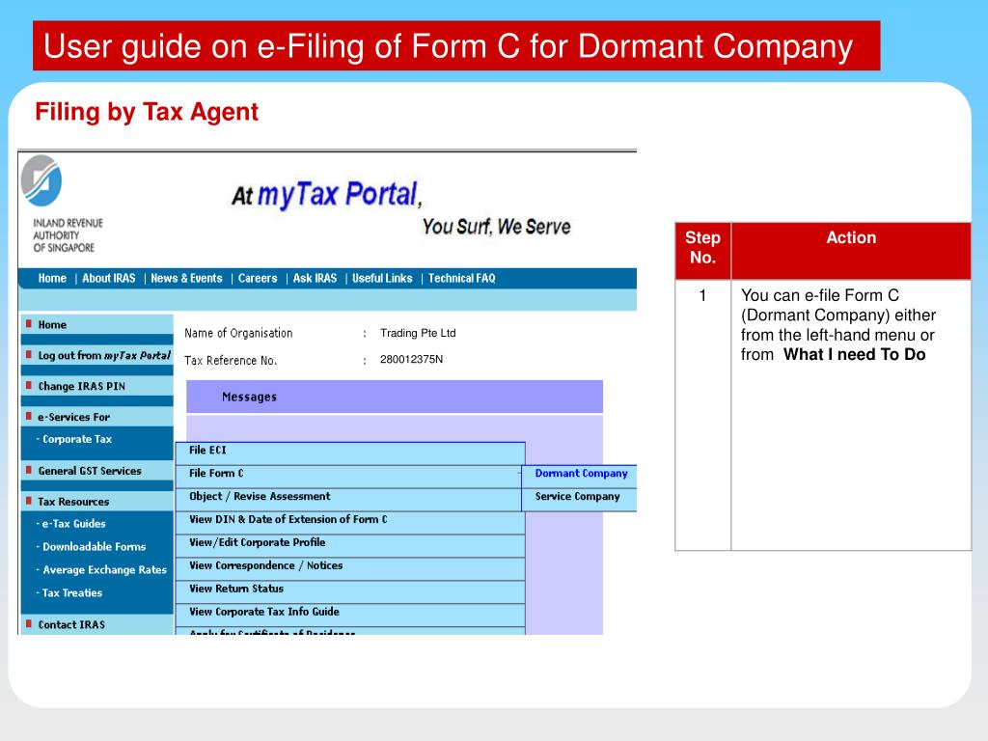988x741 pixels.
Task: Click the IRAS logo icon
Action: pyautogui.click(x=41, y=180)
